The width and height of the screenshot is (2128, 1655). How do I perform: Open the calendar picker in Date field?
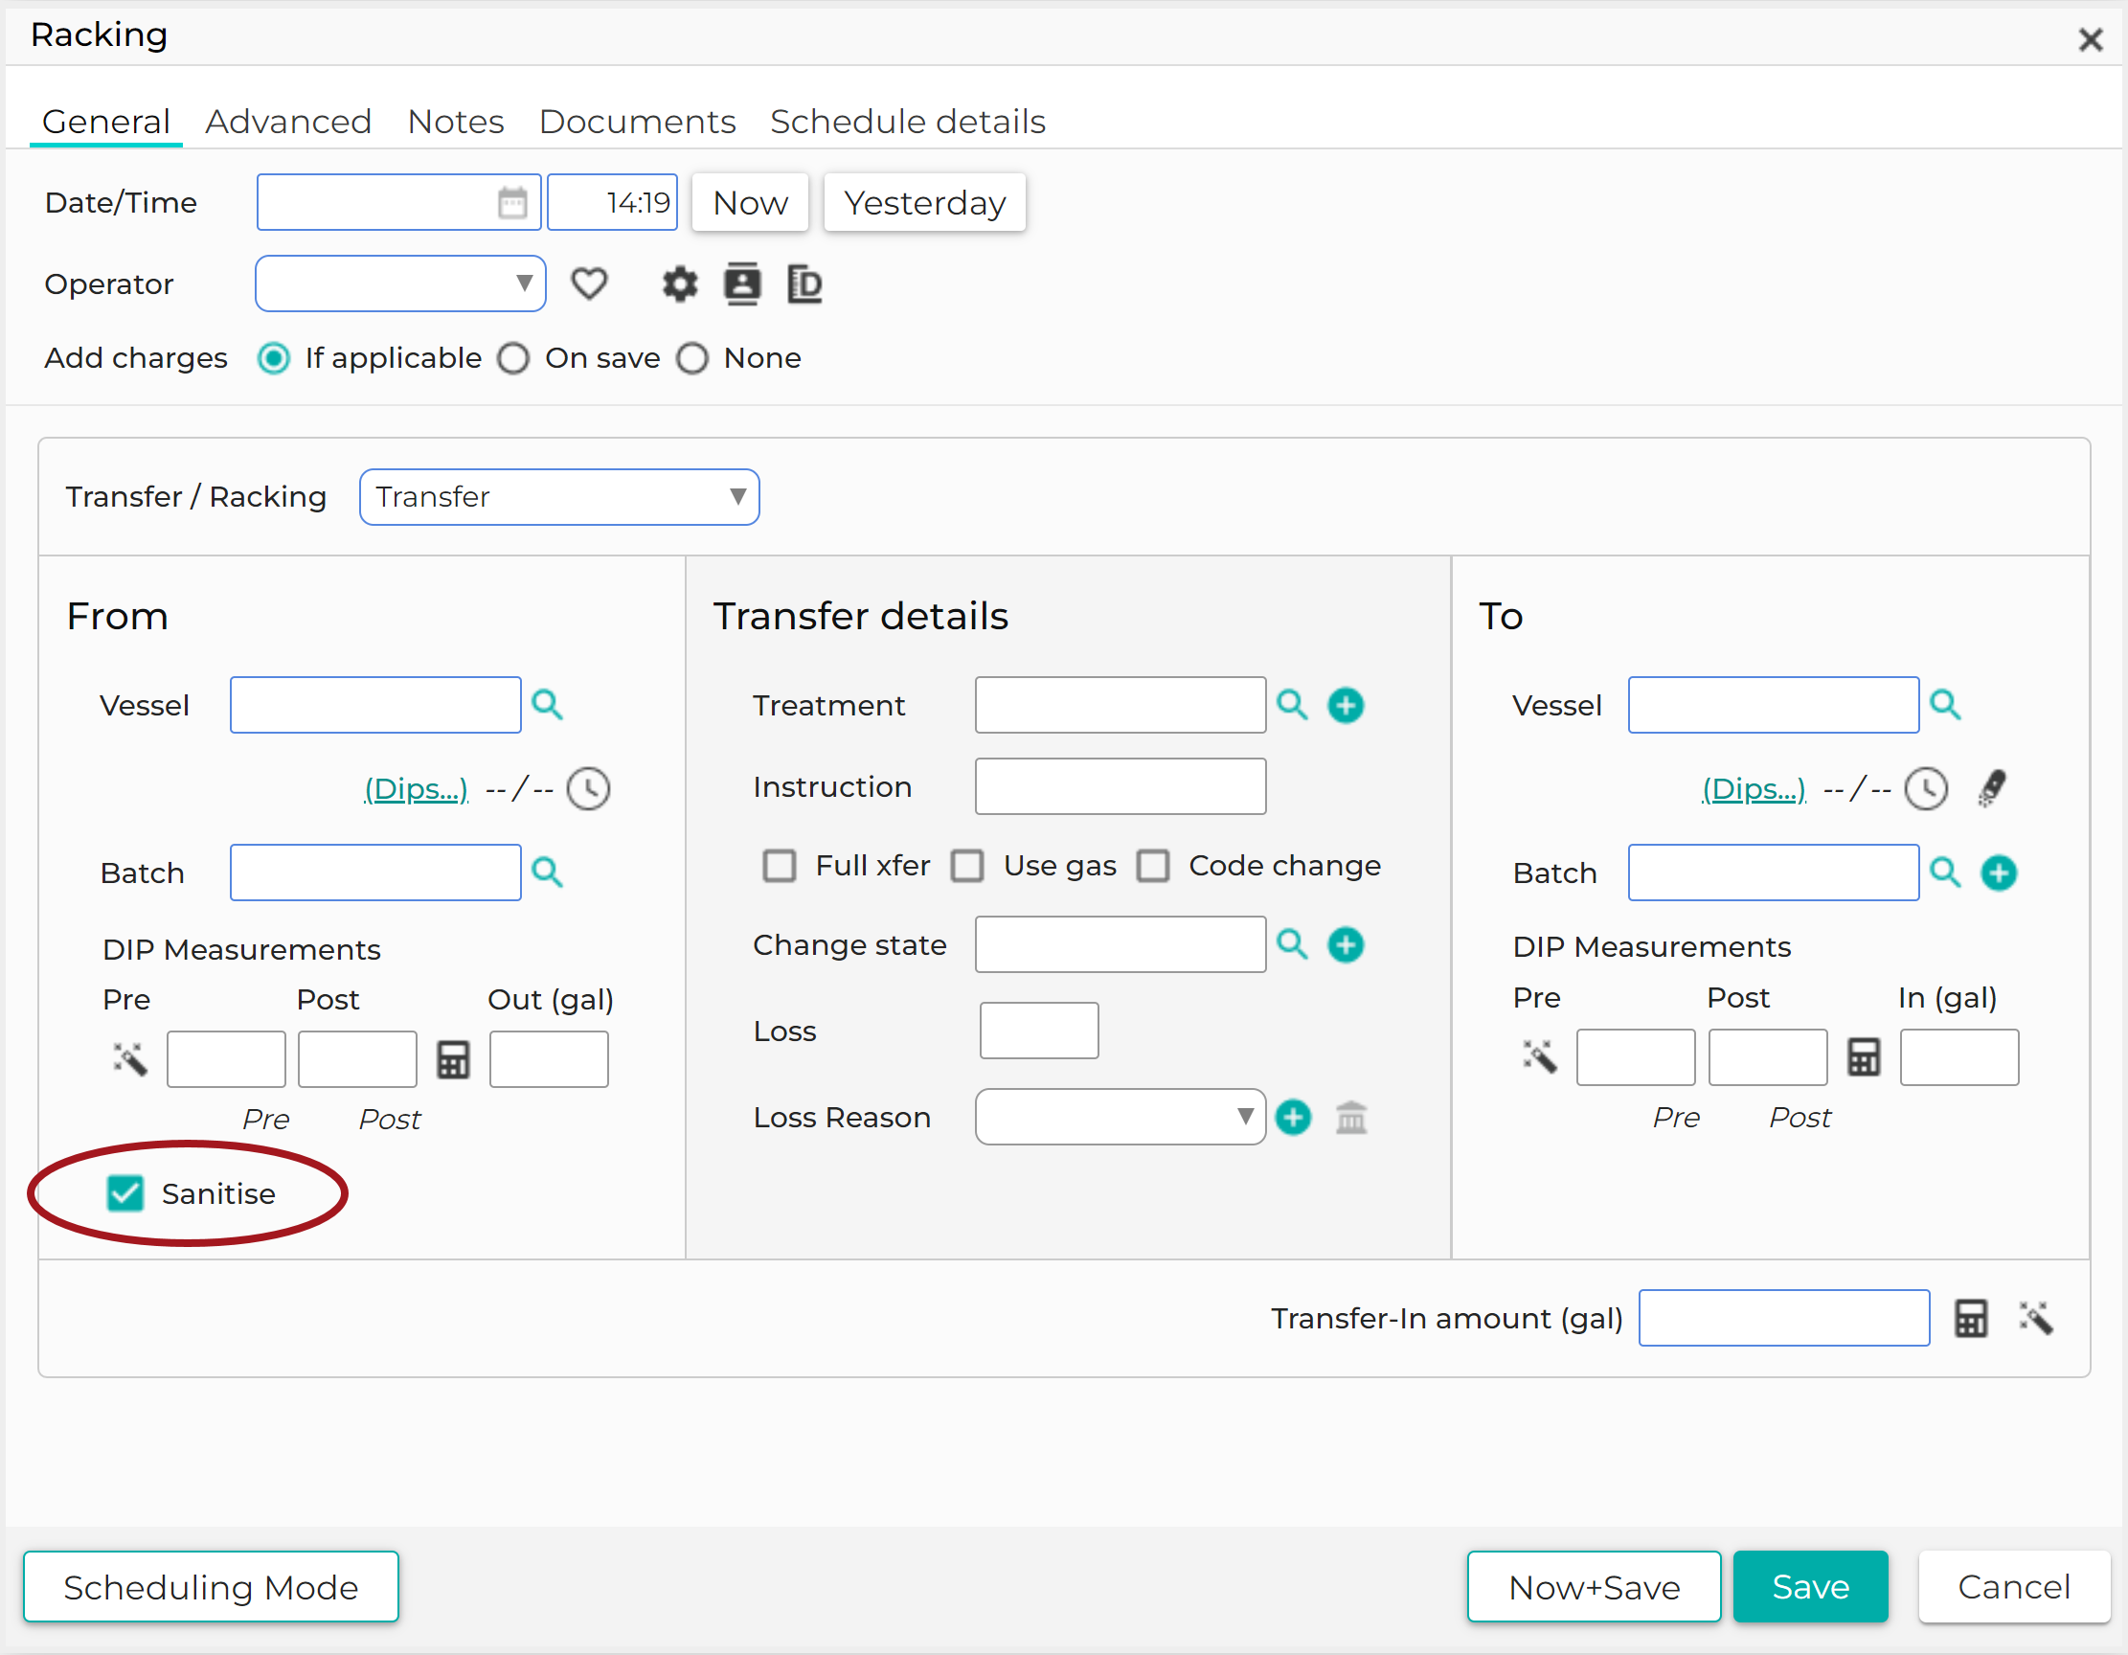tap(512, 203)
